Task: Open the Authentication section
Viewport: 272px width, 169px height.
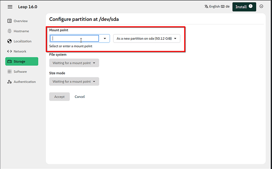Action: [24, 82]
